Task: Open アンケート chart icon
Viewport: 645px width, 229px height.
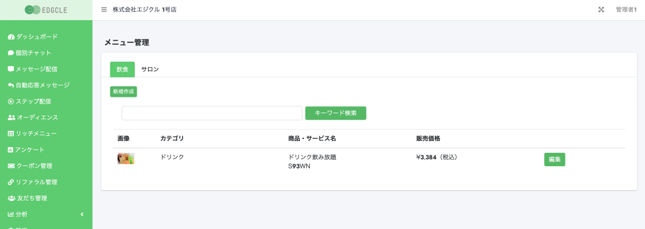Action: point(11,150)
